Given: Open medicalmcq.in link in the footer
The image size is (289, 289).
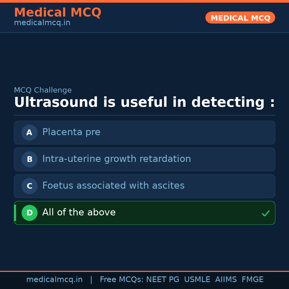Looking at the screenshot, I should 54,280.
